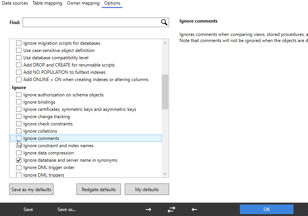Open the Table mapping tab
This screenshot has height=216, width=308.
[47, 3]
